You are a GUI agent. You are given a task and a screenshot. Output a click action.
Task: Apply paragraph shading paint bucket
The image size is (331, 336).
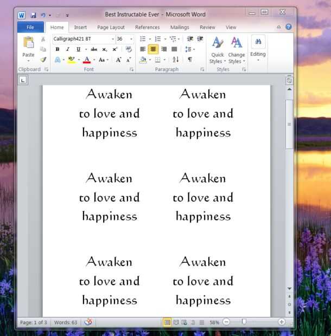(143, 60)
